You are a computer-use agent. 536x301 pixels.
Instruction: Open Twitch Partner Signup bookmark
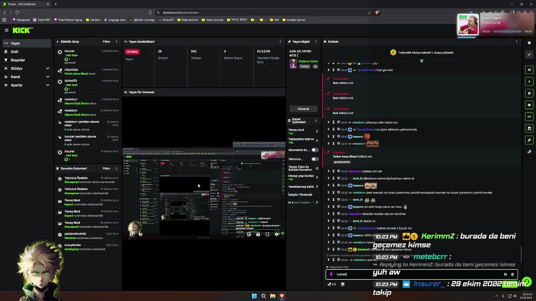click(x=68, y=20)
